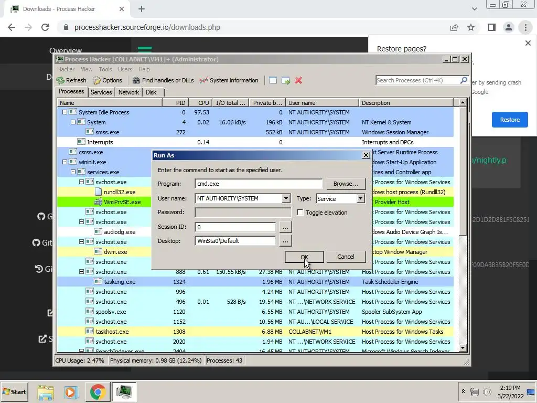Click the Session ID field
The image size is (537, 403).
[235, 227]
